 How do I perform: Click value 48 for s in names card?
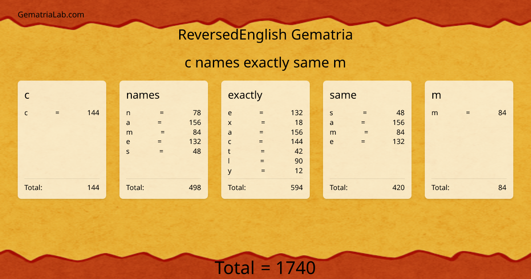(197, 151)
